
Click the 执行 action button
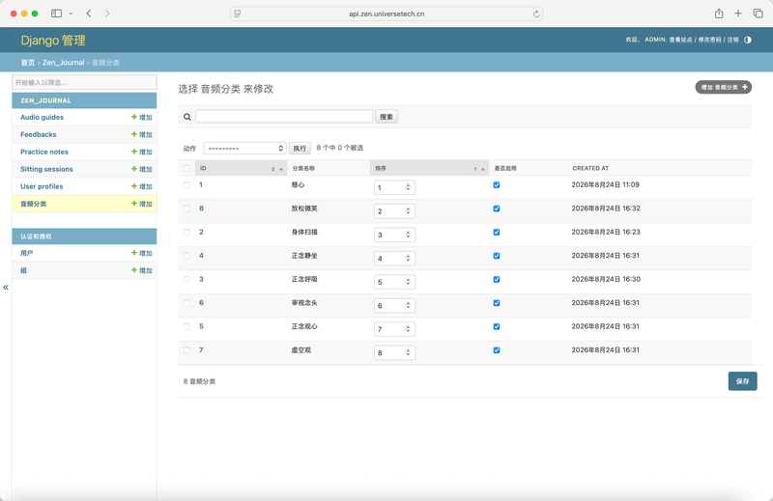300,149
